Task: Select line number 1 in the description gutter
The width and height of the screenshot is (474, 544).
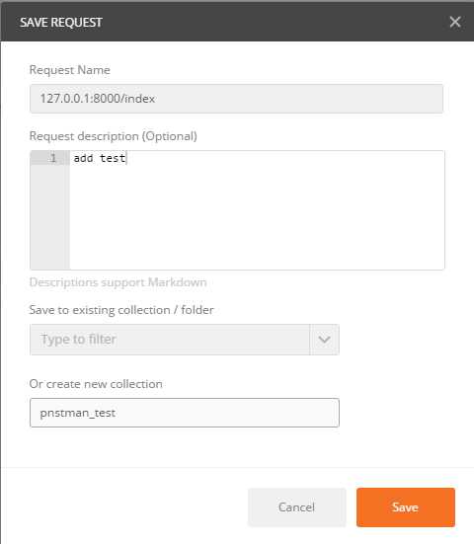Action: click(52, 158)
